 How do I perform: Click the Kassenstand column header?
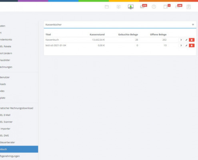[x=97, y=34]
